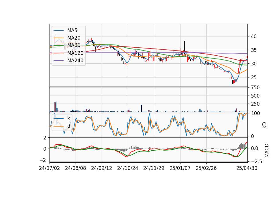Click the MACD right axis value 0.0

pyautogui.click(x=254, y=148)
